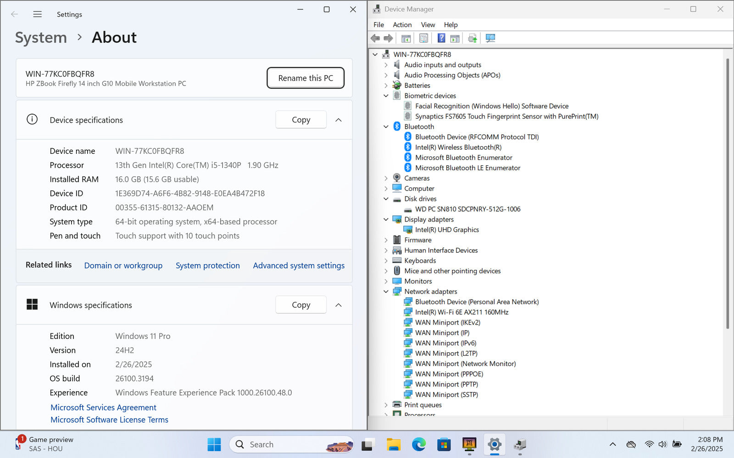Viewport: 734px width, 458px height.
Task: Open the Help menu in Device Manager
Action: click(x=450, y=25)
